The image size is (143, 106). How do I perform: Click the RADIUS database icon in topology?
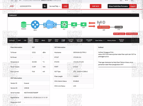[x=24, y=25]
